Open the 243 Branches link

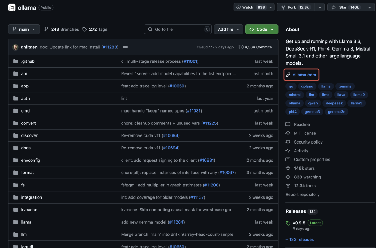[62, 29]
